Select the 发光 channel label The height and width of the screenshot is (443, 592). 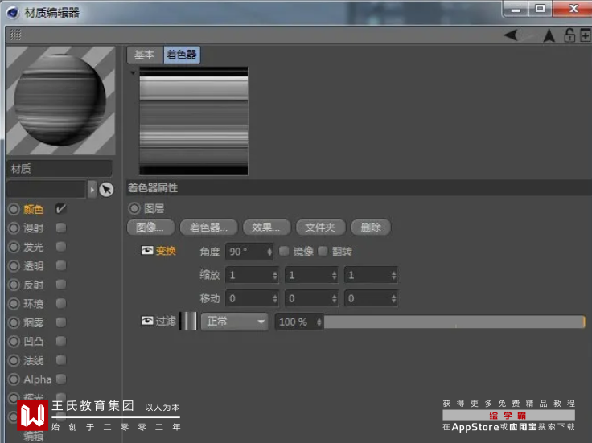tap(34, 247)
